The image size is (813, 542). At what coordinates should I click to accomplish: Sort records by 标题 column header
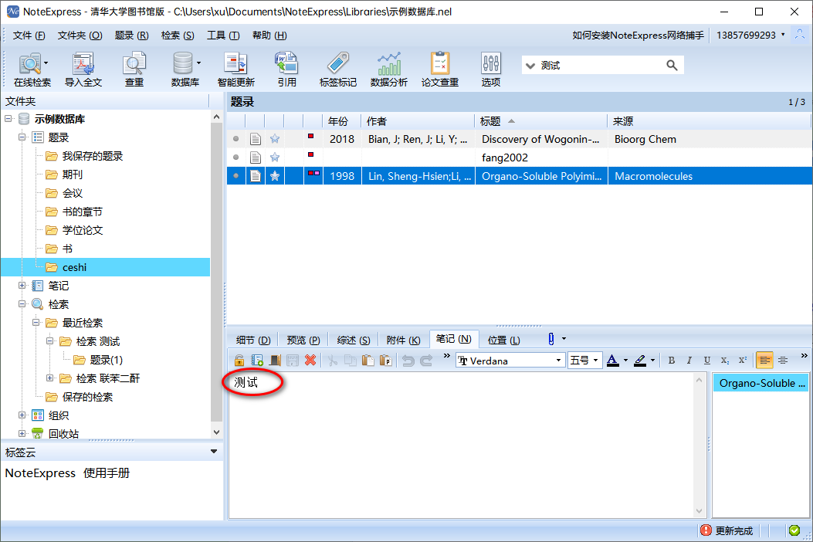540,121
